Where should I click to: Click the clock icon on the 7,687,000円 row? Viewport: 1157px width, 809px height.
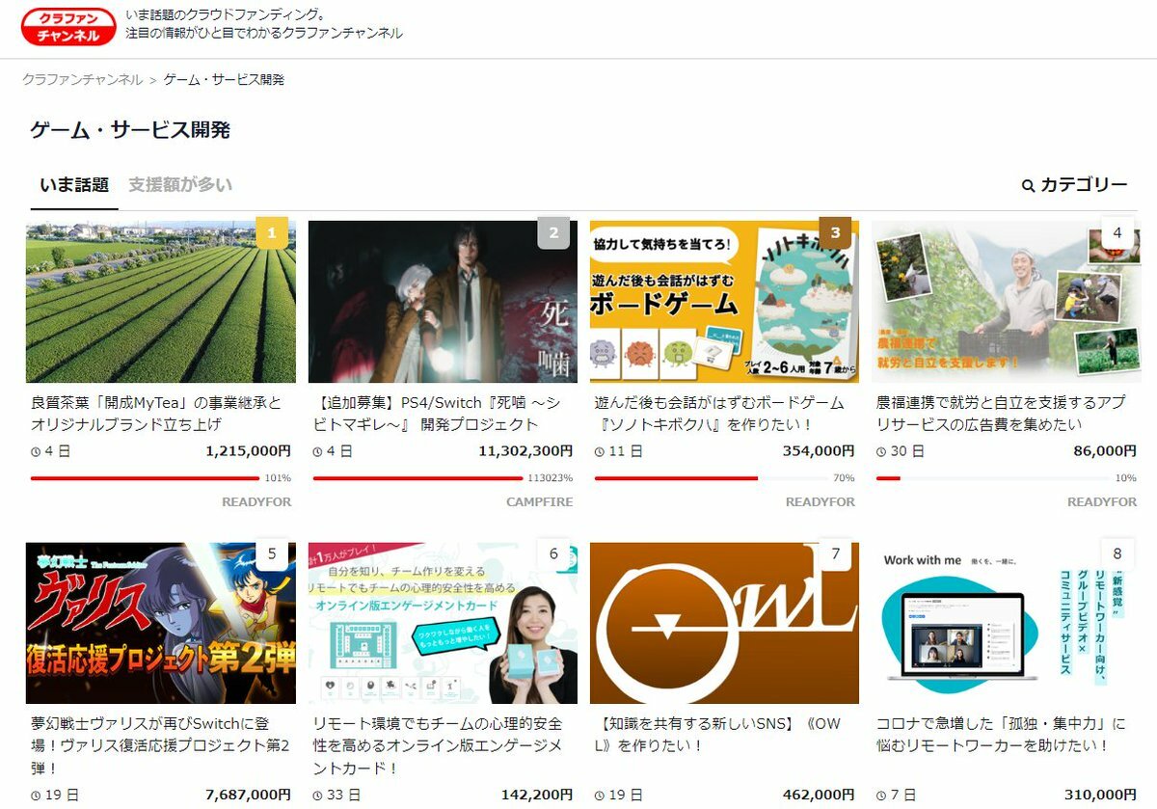[36, 796]
